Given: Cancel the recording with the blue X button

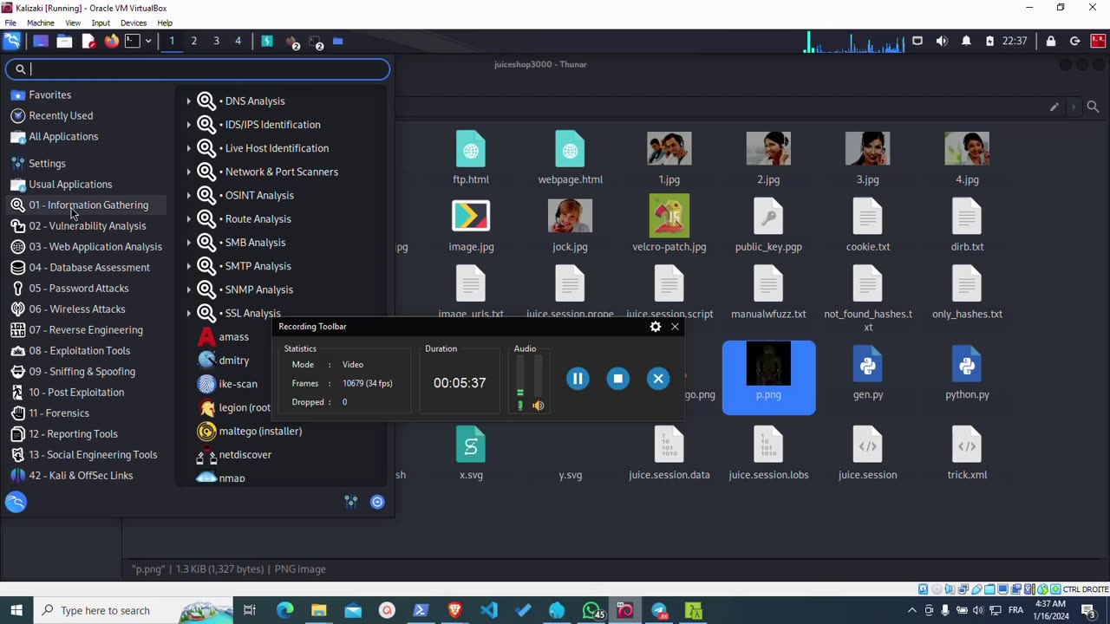Looking at the screenshot, I should pyautogui.click(x=658, y=379).
